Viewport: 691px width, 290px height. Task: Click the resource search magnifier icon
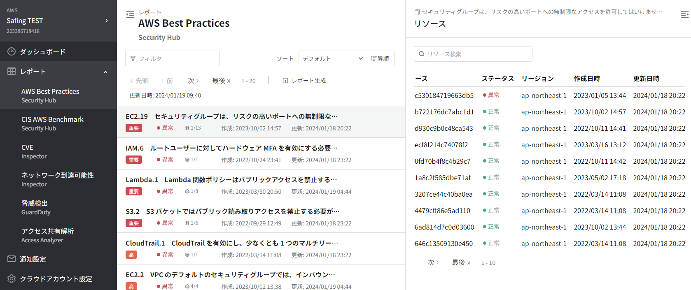[421, 54]
